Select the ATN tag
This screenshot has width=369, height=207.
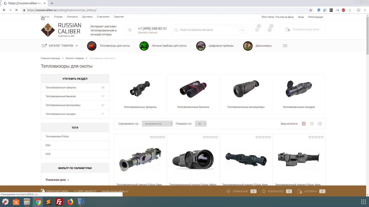pos(48,154)
